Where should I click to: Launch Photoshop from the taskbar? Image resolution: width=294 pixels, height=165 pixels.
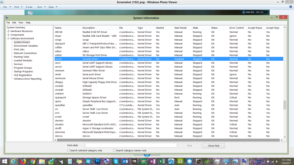click(x=98, y=161)
